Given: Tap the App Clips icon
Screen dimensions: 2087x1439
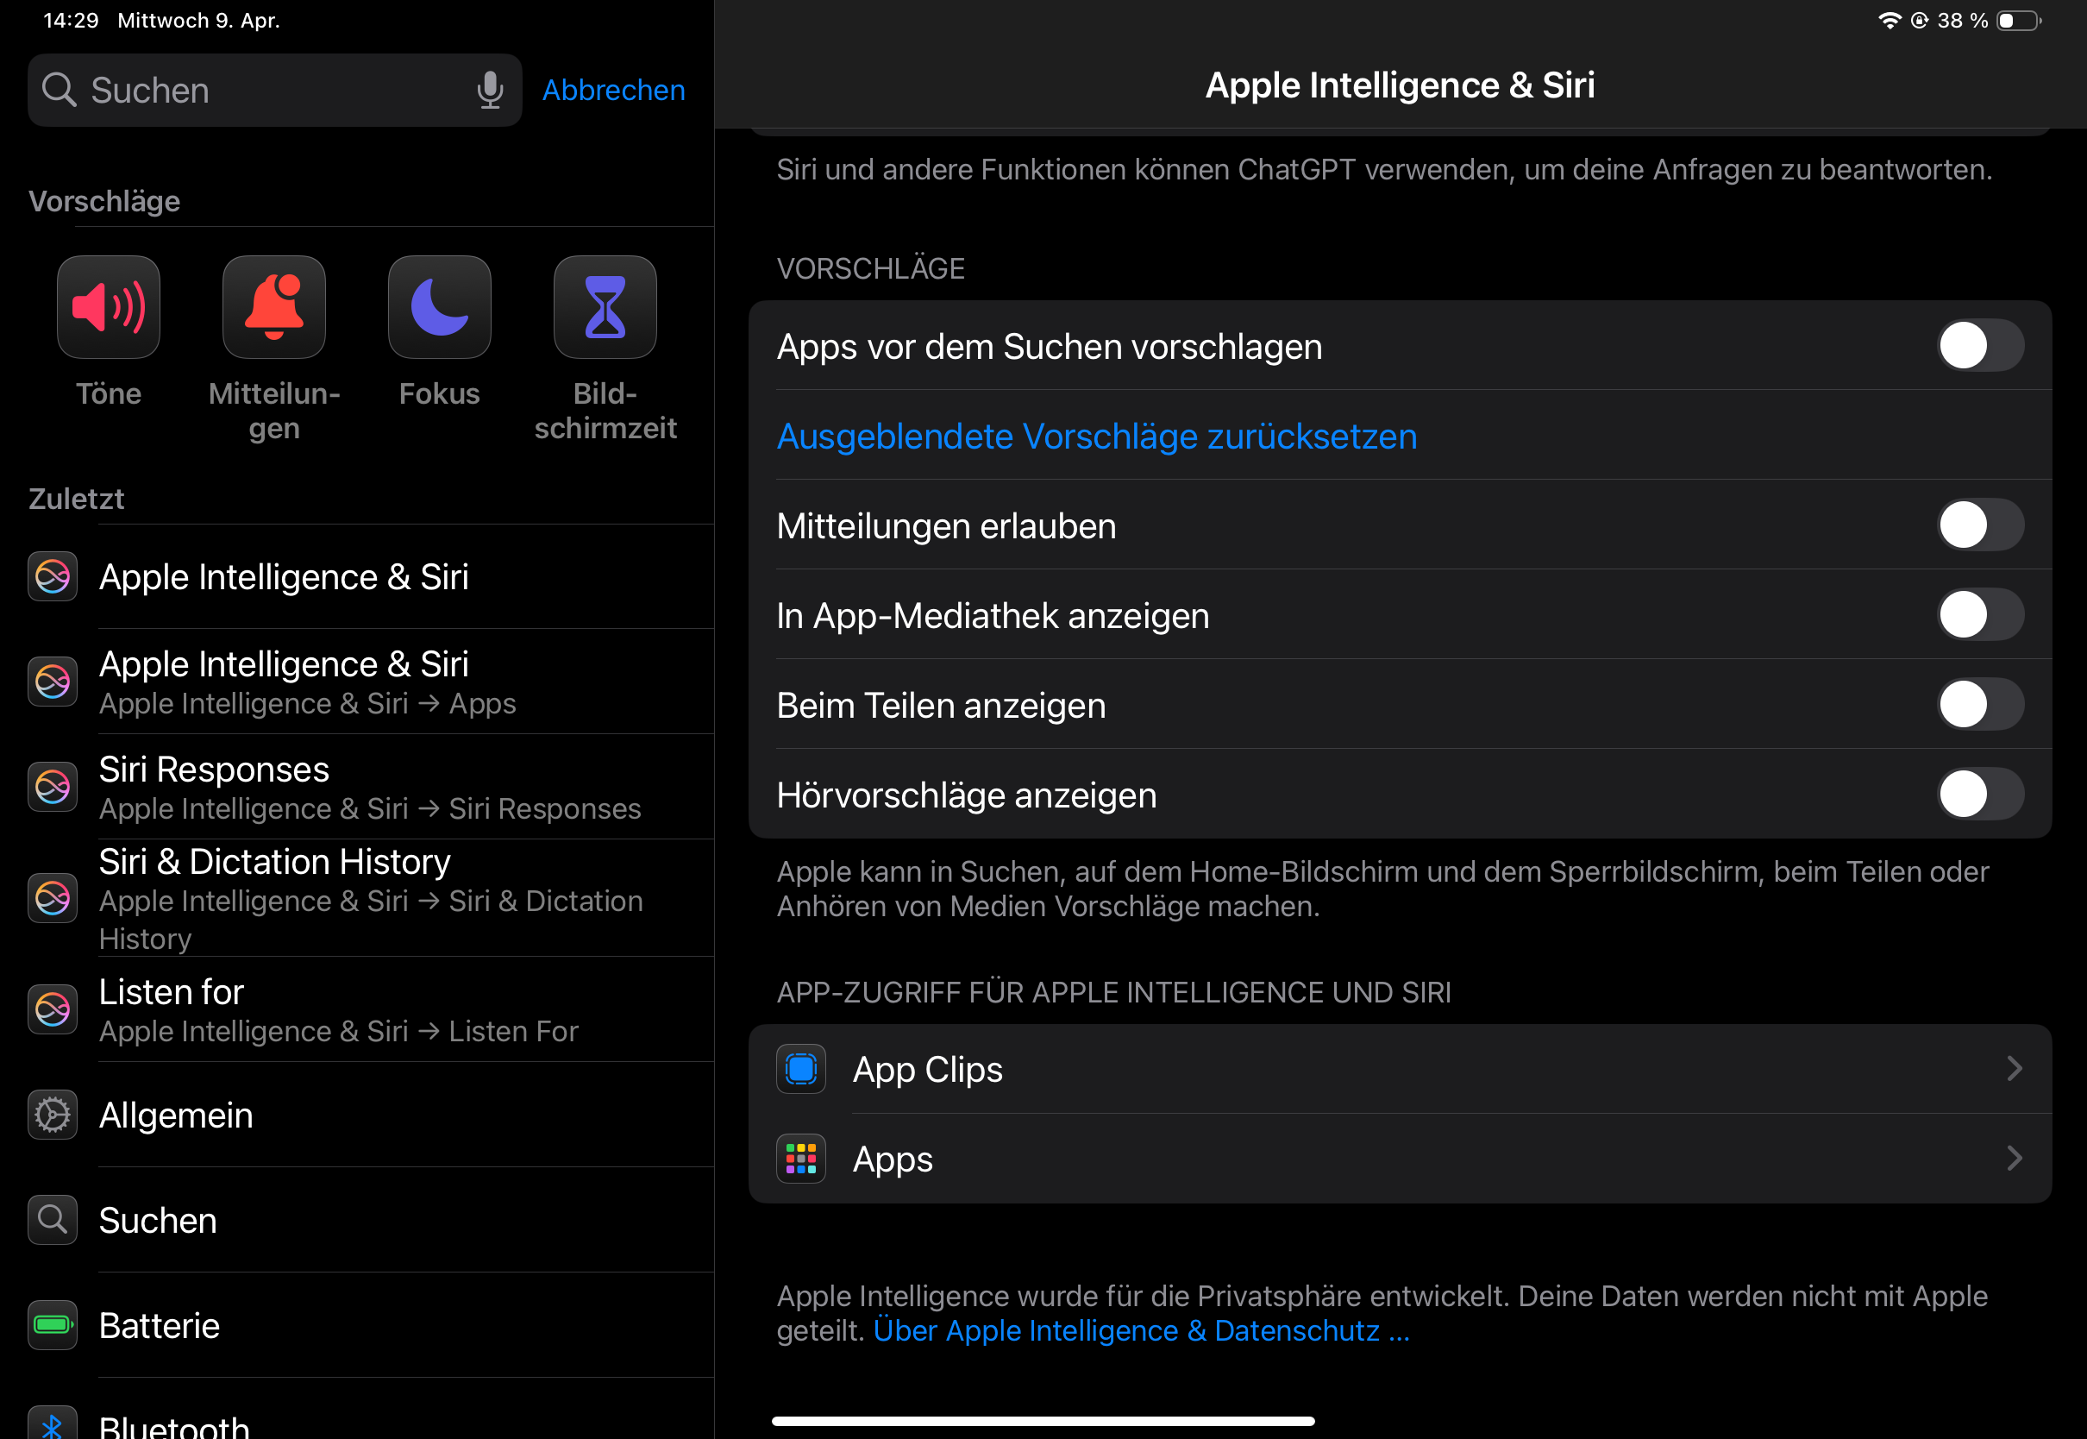Looking at the screenshot, I should (x=801, y=1070).
